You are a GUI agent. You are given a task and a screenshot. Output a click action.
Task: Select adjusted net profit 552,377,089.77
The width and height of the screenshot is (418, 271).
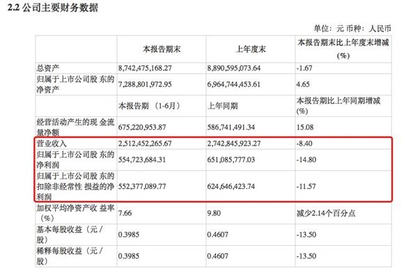[x=142, y=186]
